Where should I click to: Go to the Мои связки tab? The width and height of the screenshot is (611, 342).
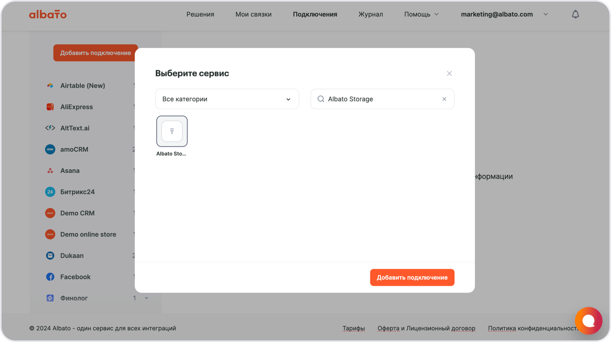[253, 14]
